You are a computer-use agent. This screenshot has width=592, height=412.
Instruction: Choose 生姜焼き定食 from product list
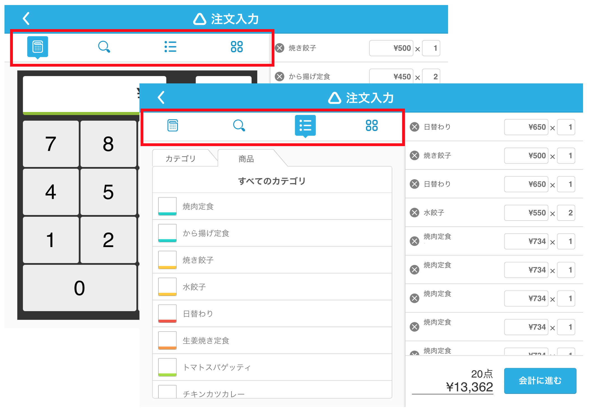206,340
